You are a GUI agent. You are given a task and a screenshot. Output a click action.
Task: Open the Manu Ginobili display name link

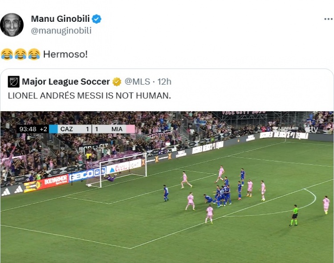point(60,19)
